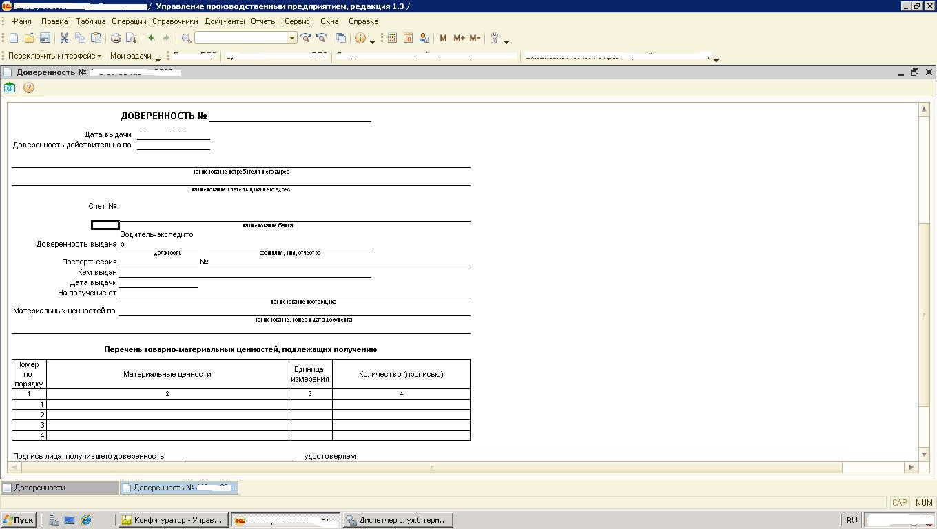Screen dimensions: 937x529
Task: Cut selection with the scissors icon
Action: pyautogui.click(x=64, y=39)
